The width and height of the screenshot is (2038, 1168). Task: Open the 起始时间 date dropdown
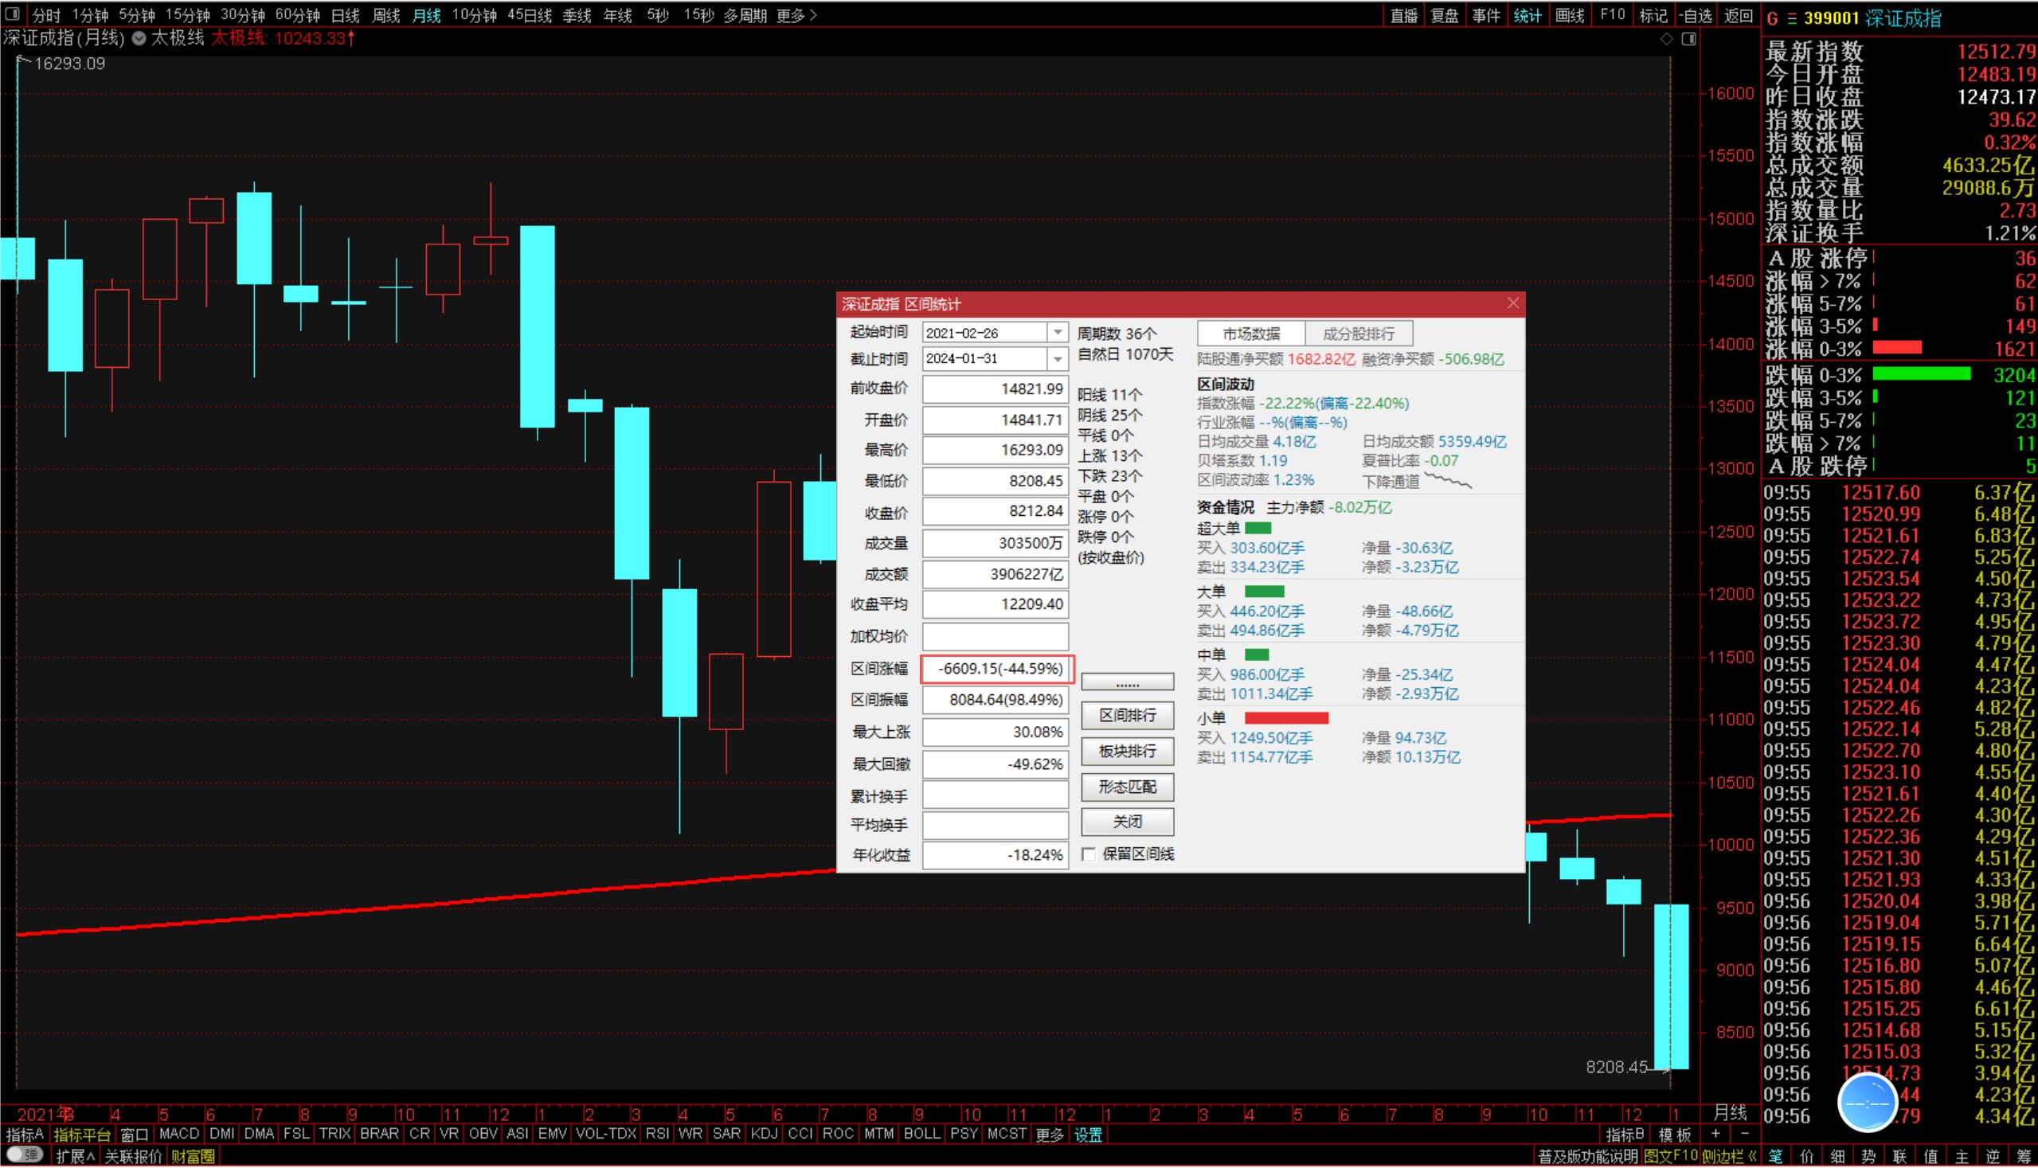point(1058,333)
